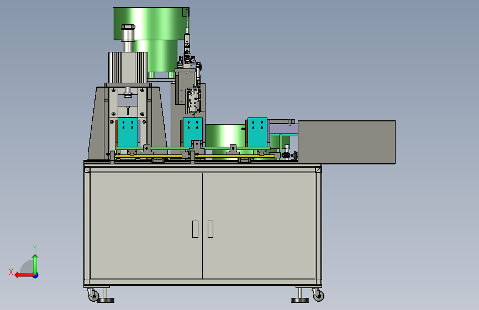Select the middle teal fixture block
Image resolution: width=479 pixels, height=310 pixels.
coord(193,132)
